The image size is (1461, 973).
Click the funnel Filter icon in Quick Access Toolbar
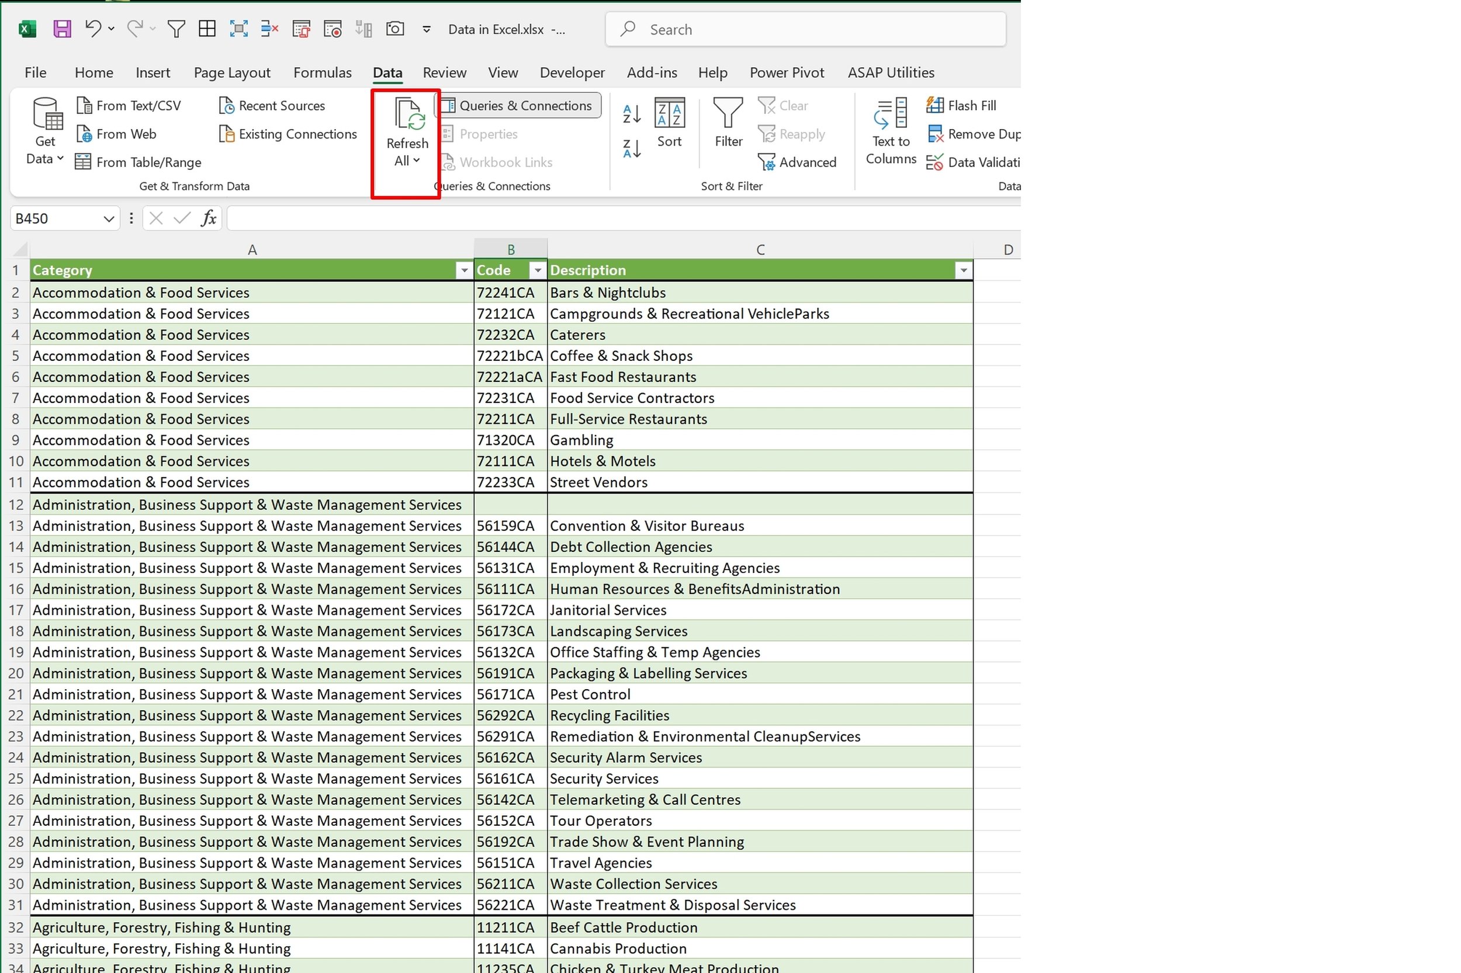176,29
